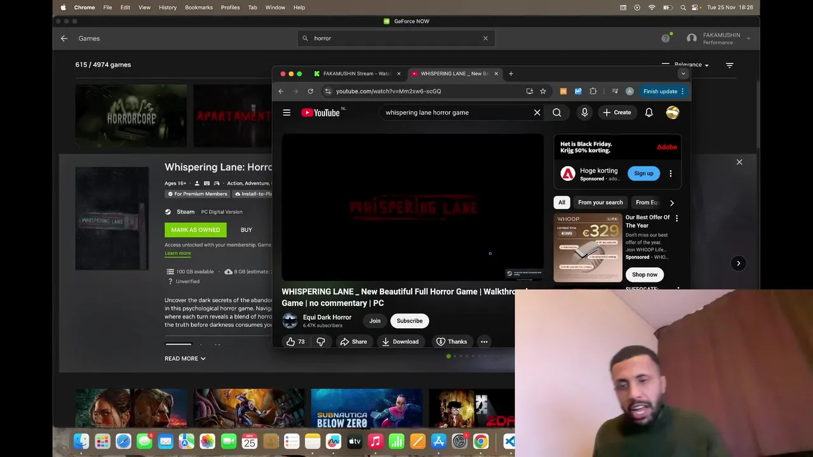Open site information icon in address bar

(x=328, y=91)
